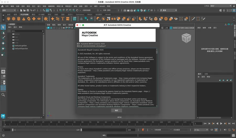236x138 pixels.
Task: Open the 24 fps frame rate dropdown
Action: [201, 130]
